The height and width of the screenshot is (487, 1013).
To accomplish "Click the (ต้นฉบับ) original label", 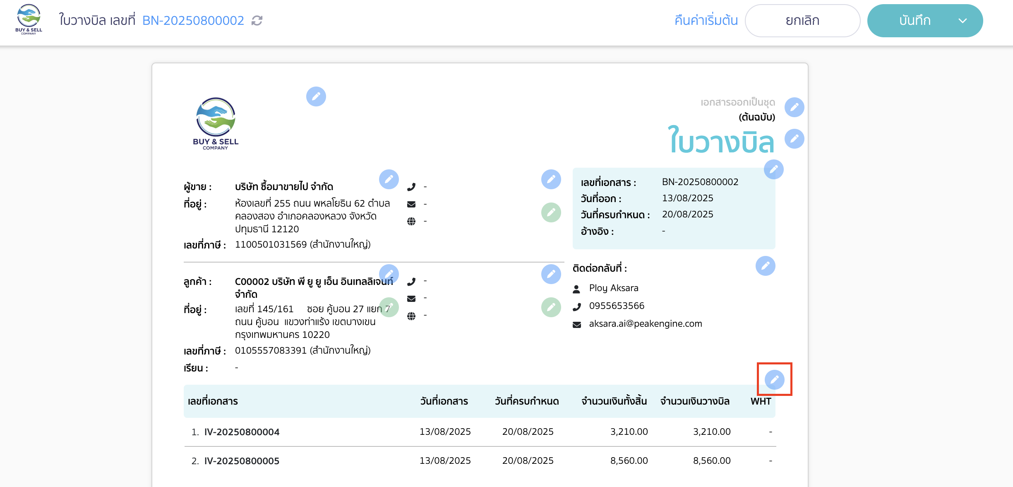I will tap(757, 117).
